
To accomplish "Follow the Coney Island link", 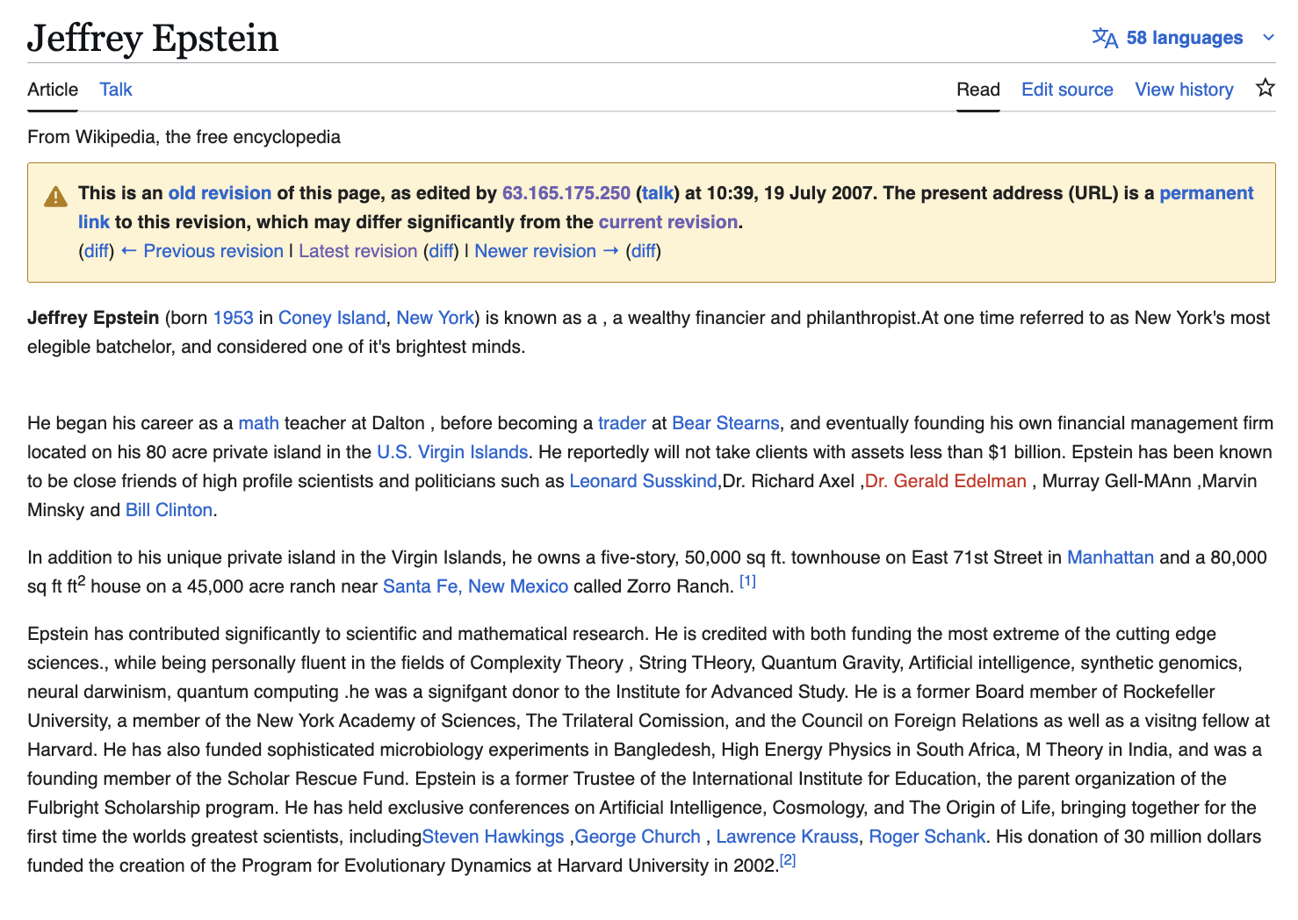I will (332, 318).
